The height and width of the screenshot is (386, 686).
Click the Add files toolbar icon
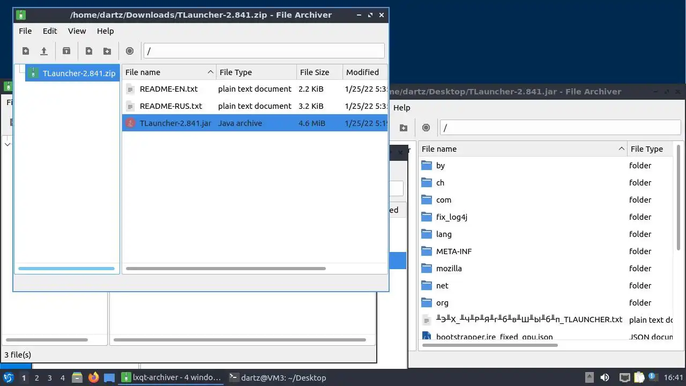point(89,51)
